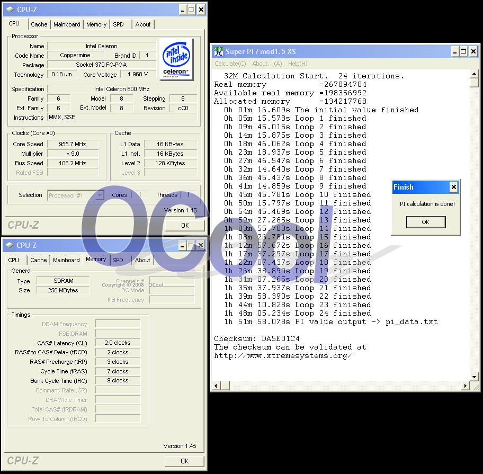Click the Core Voltage value 1.968 V
483x474 pixels.
coord(138,75)
